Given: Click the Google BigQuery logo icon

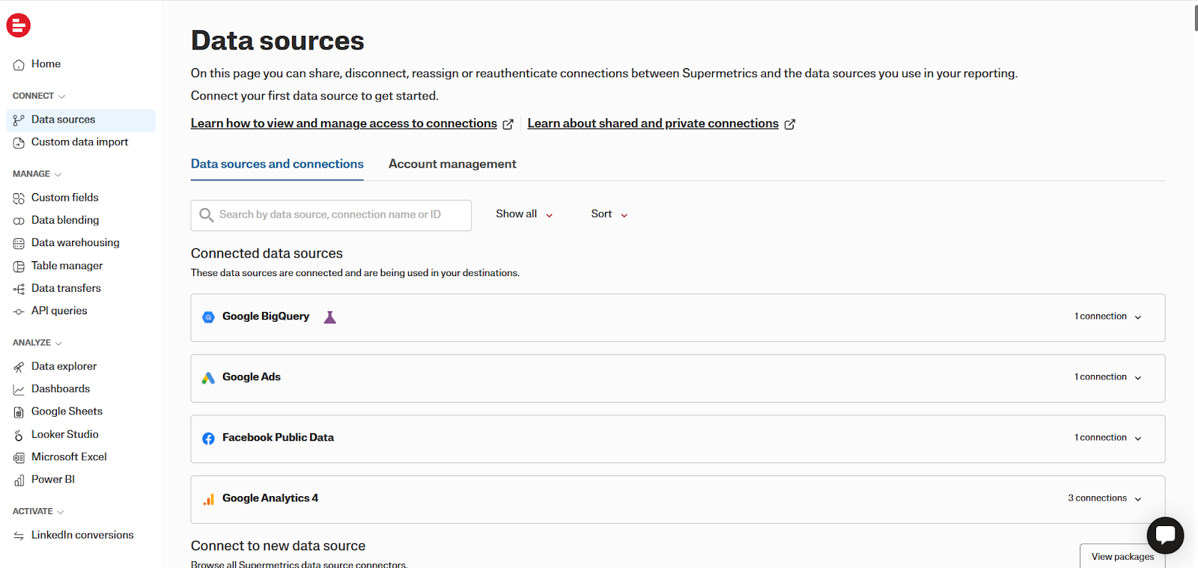Looking at the screenshot, I should coord(208,317).
